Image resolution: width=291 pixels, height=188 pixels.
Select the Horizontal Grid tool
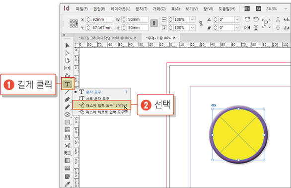[68, 130]
